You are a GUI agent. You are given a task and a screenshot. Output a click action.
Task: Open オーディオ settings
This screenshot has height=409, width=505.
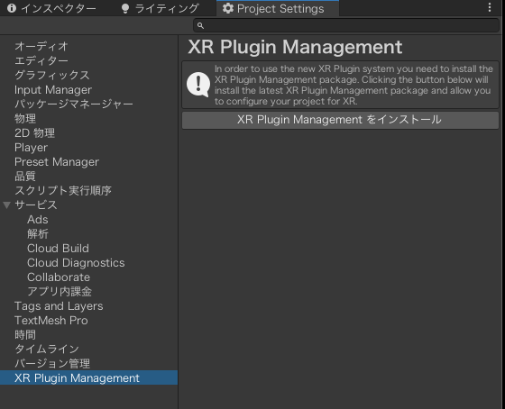point(41,46)
